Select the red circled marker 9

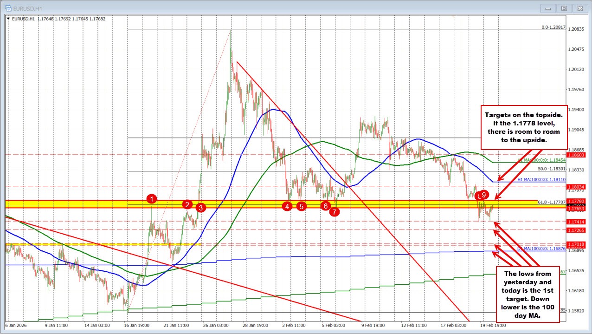tap(485, 196)
